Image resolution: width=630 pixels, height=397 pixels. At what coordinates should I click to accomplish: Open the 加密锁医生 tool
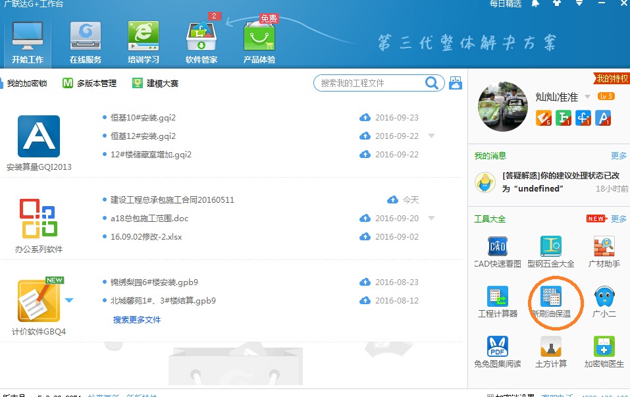click(604, 352)
